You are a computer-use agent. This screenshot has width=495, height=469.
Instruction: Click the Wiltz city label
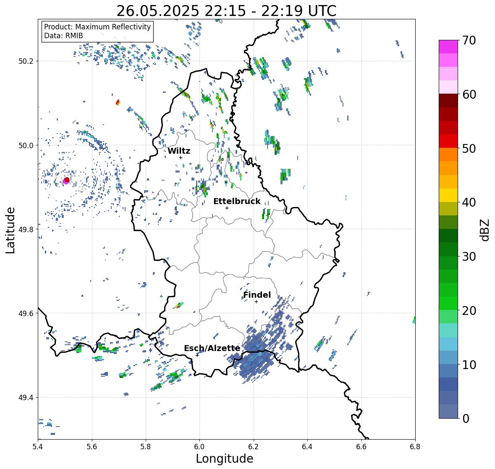pos(179,151)
